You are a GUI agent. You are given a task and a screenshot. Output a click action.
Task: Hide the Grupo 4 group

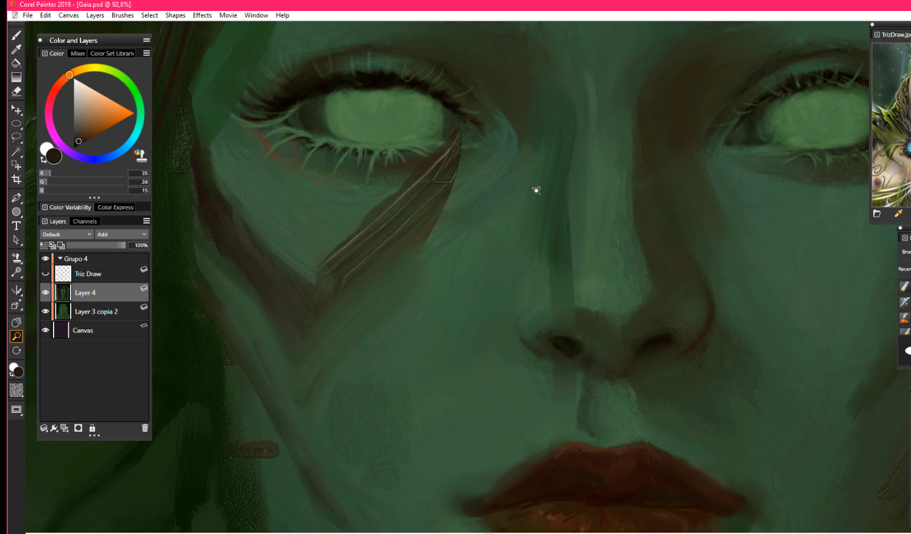(45, 259)
